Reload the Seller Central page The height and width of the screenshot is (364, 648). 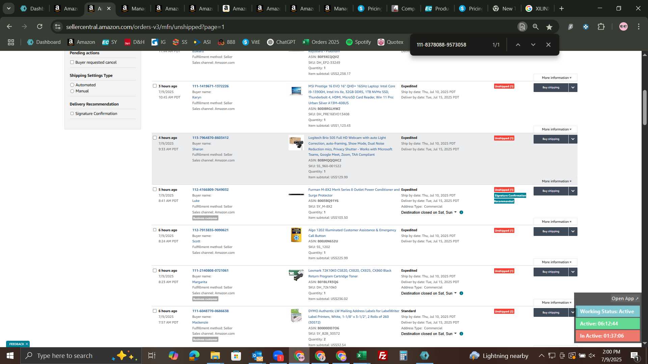coord(40,27)
